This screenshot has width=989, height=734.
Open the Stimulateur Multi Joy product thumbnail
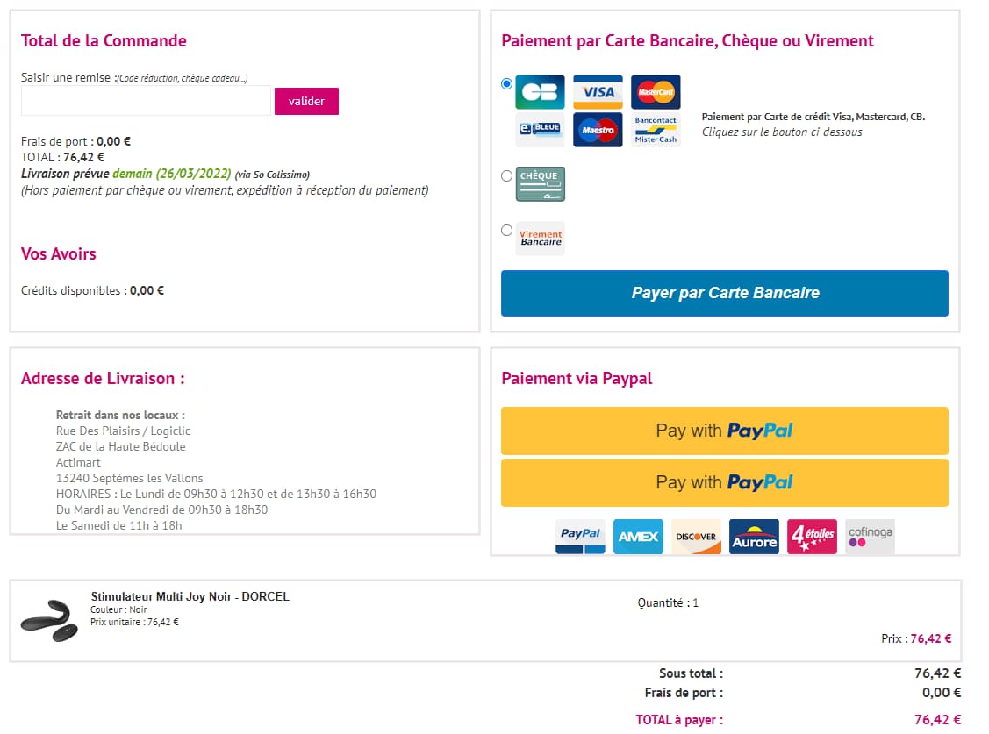(x=49, y=620)
